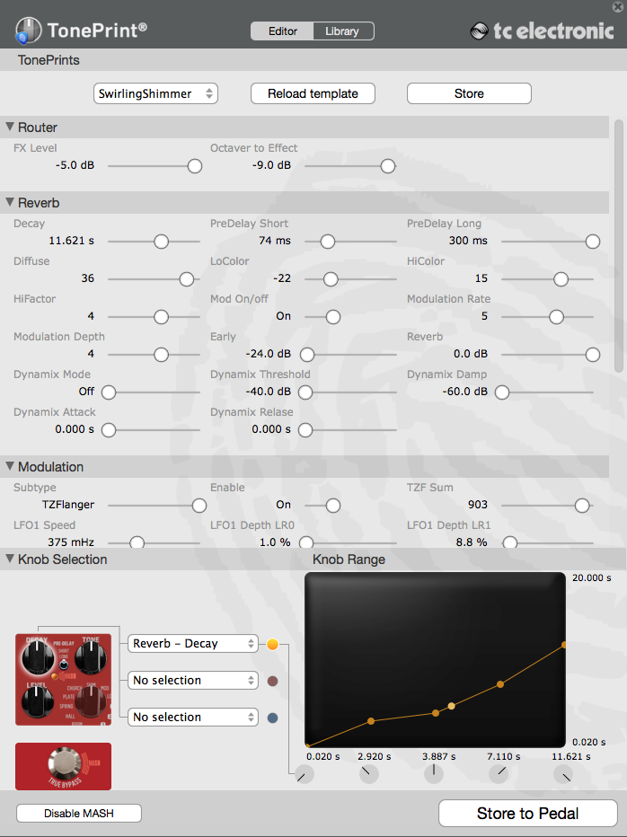
Task: Click the TZF Sum slider handle
Action: click(x=581, y=506)
